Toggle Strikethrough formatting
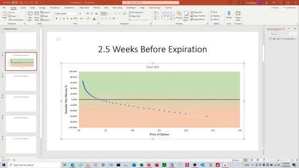Screen dimensions: 299x168 point(71,19)
